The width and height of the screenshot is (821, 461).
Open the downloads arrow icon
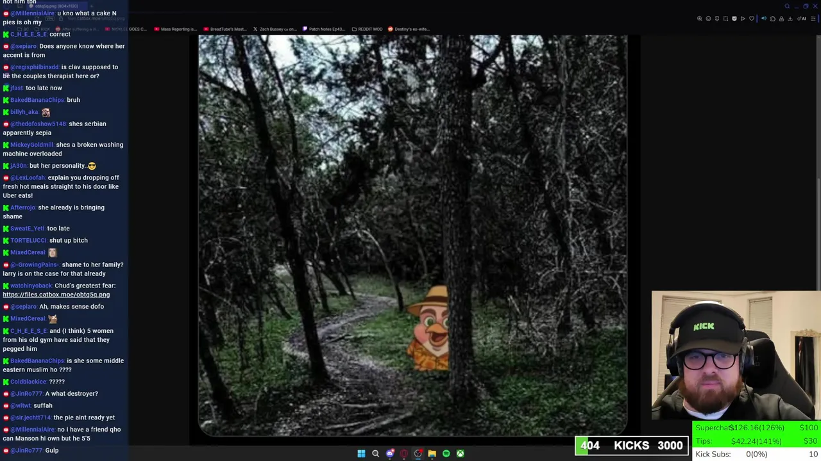tap(790, 19)
